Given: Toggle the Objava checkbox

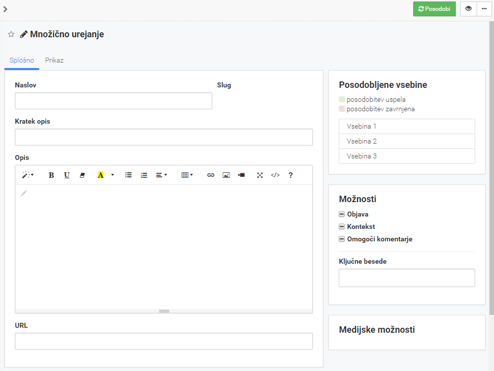Looking at the screenshot, I should (x=342, y=214).
